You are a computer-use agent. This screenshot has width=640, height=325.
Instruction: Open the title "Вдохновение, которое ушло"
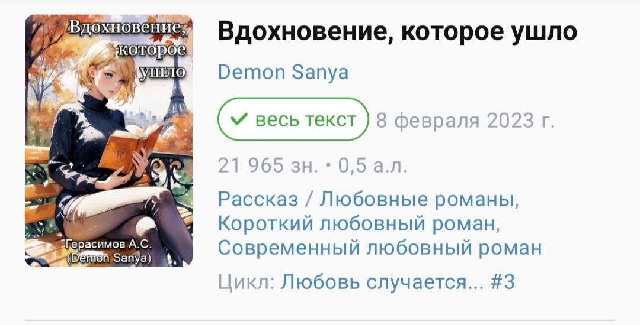click(398, 31)
